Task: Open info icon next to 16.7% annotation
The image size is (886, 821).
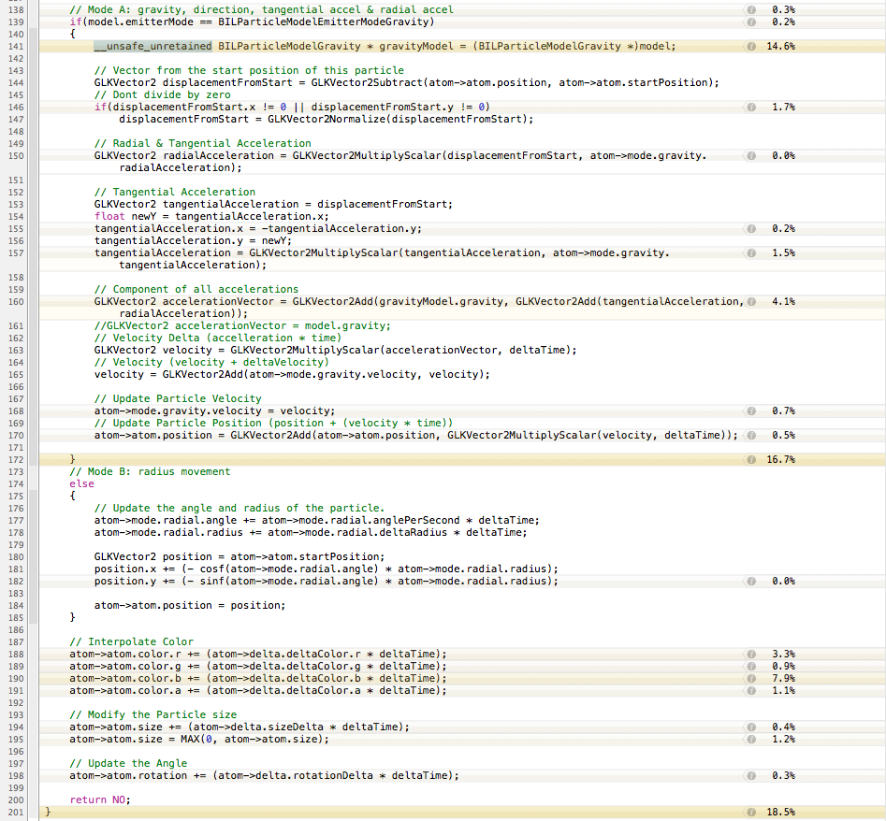Action: 751,459
